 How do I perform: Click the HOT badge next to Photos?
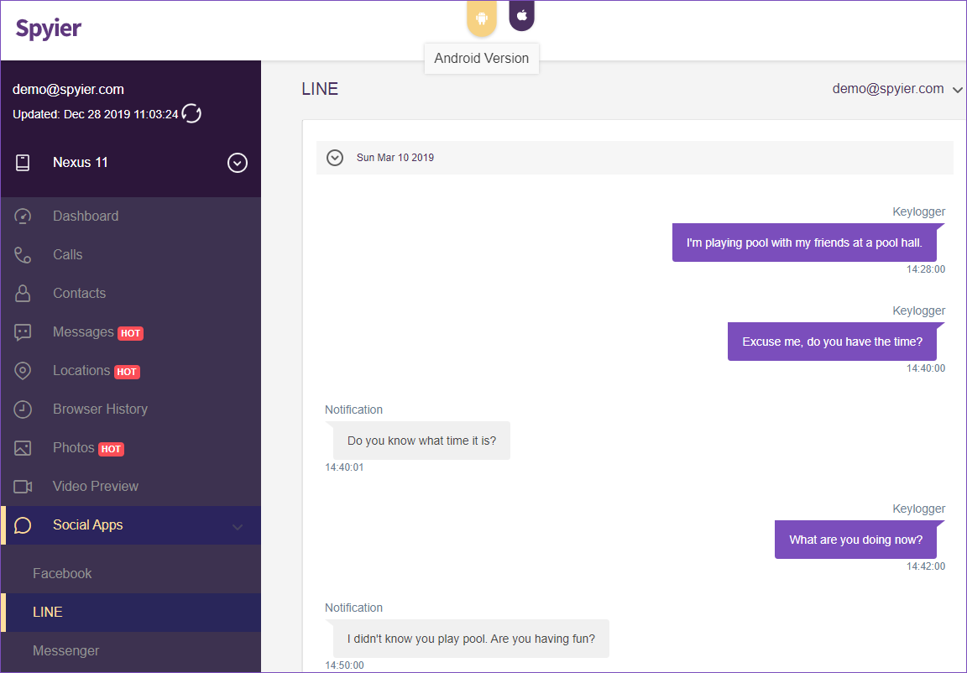[111, 449]
